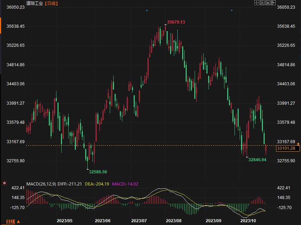Click the MACD(26,12,9) indicator label
This screenshot has height=225, width=301.
coord(41,184)
